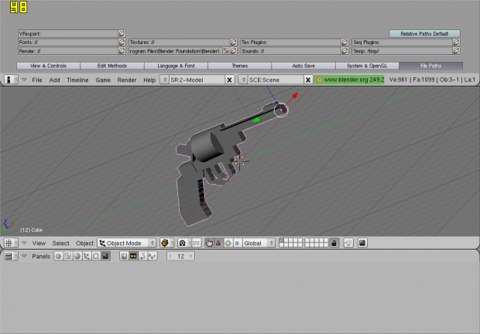Switch to View & Controls tab
Viewport: 480px width, 334px height.
point(48,66)
